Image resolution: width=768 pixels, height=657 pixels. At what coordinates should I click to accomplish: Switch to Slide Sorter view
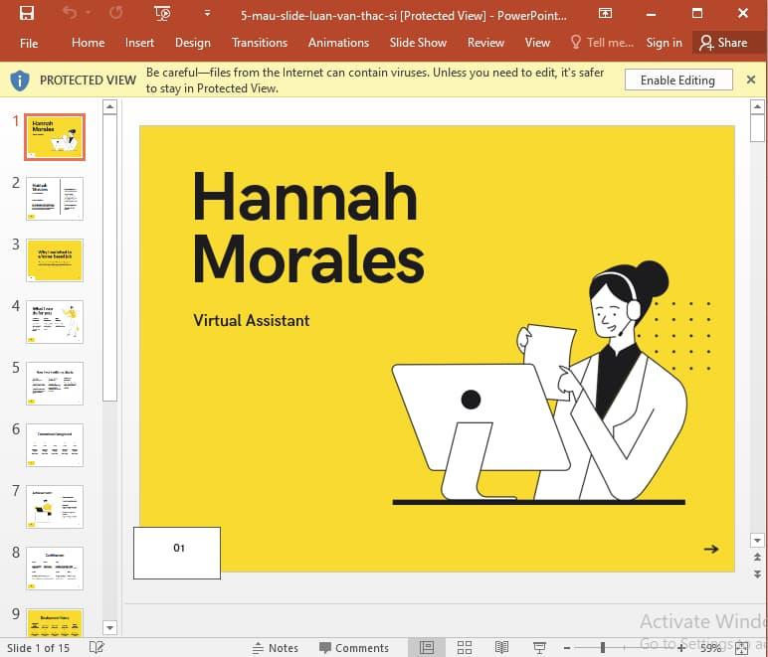tap(465, 647)
